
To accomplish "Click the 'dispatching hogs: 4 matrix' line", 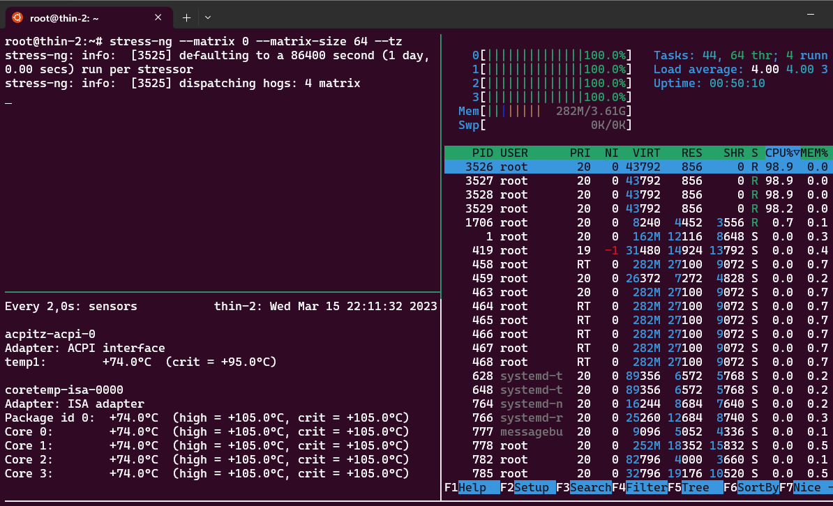I will [183, 83].
